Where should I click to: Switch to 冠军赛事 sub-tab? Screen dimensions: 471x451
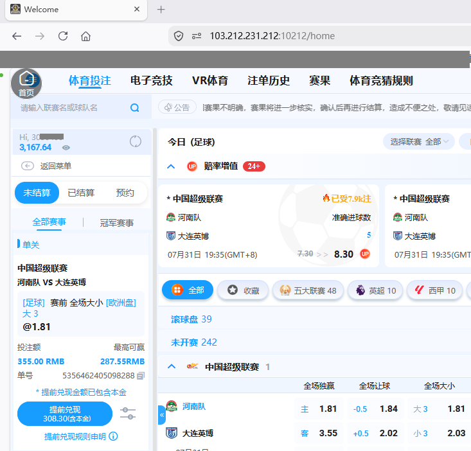click(117, 223)
